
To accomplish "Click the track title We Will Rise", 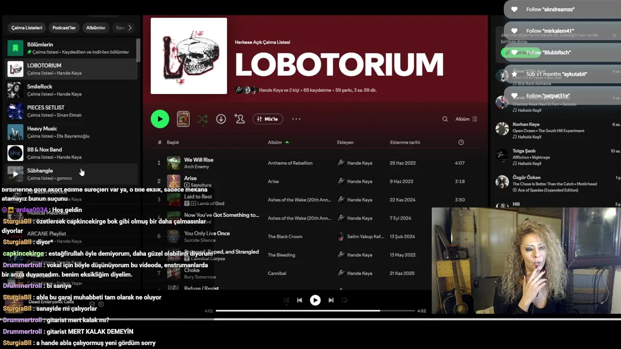I will (199, 159).
